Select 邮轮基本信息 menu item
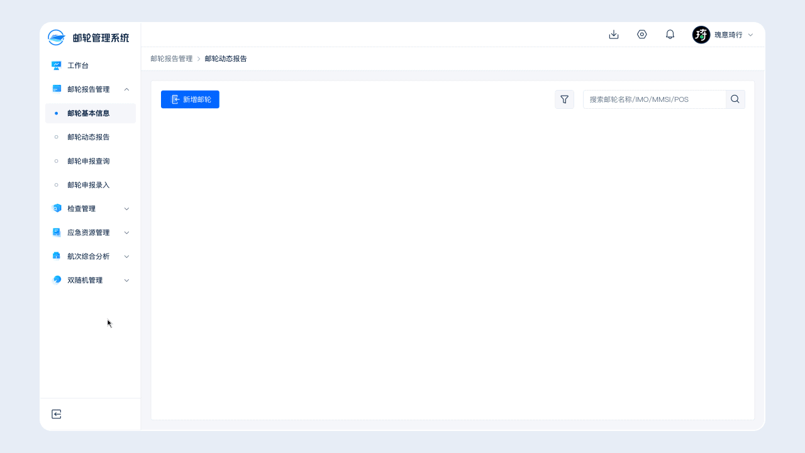The image size is (805, 453). [91, 113]
